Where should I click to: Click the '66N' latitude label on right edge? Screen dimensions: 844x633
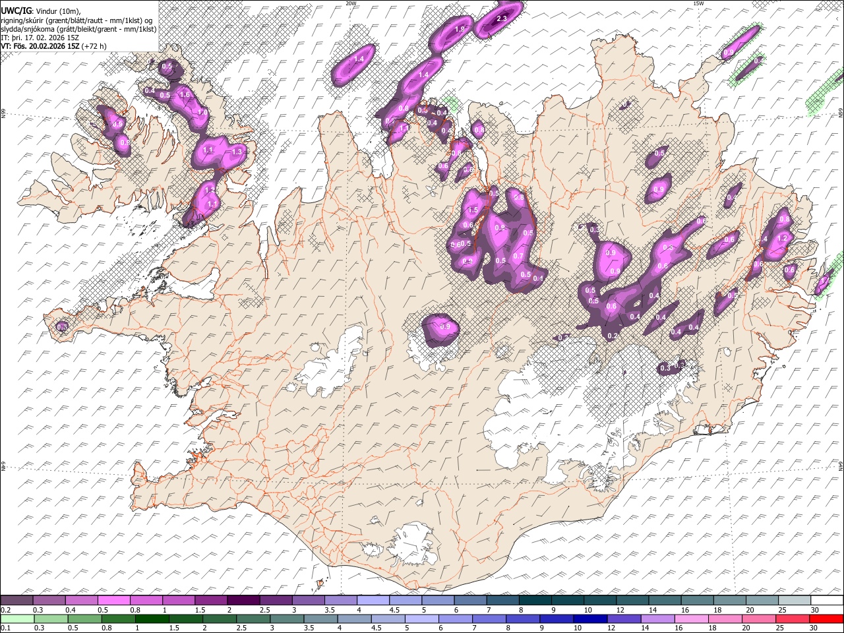pyautogui.click(x=841, y=113)
